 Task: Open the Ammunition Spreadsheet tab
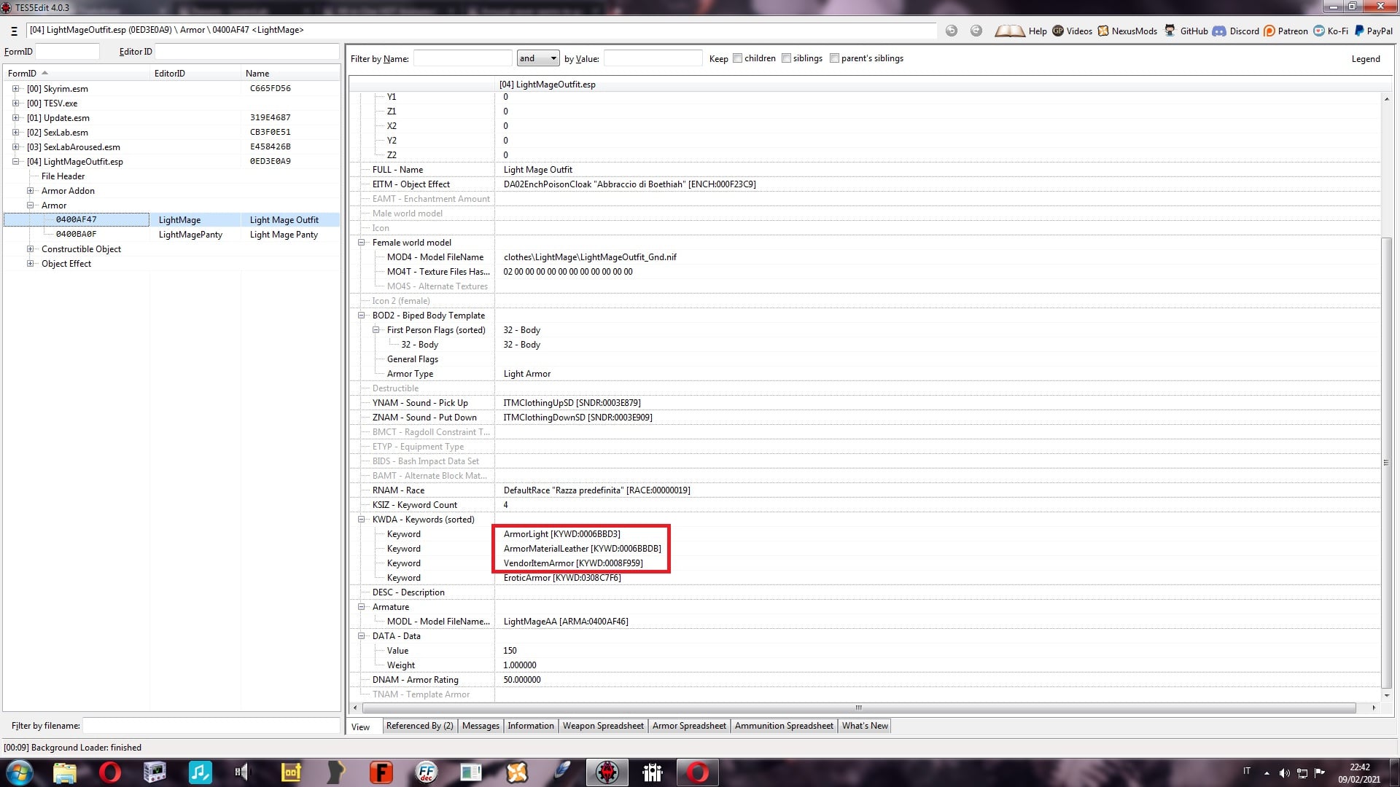point(784,726)
